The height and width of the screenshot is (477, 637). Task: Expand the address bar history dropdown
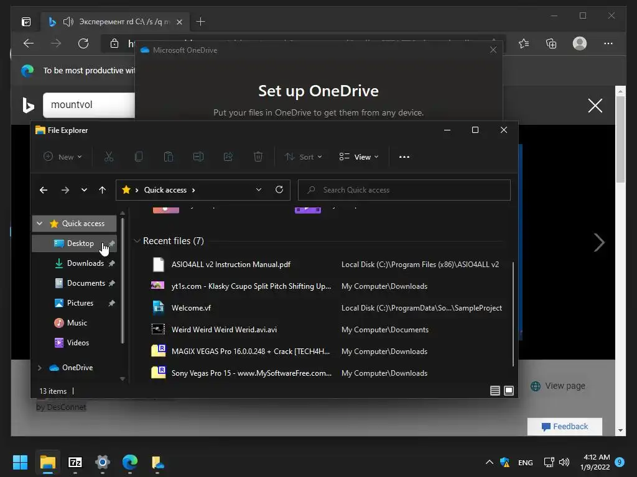tap(258, 189)
